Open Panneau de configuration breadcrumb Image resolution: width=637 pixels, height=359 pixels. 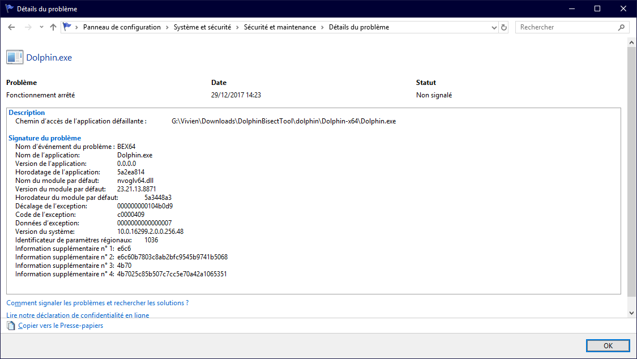122,27
